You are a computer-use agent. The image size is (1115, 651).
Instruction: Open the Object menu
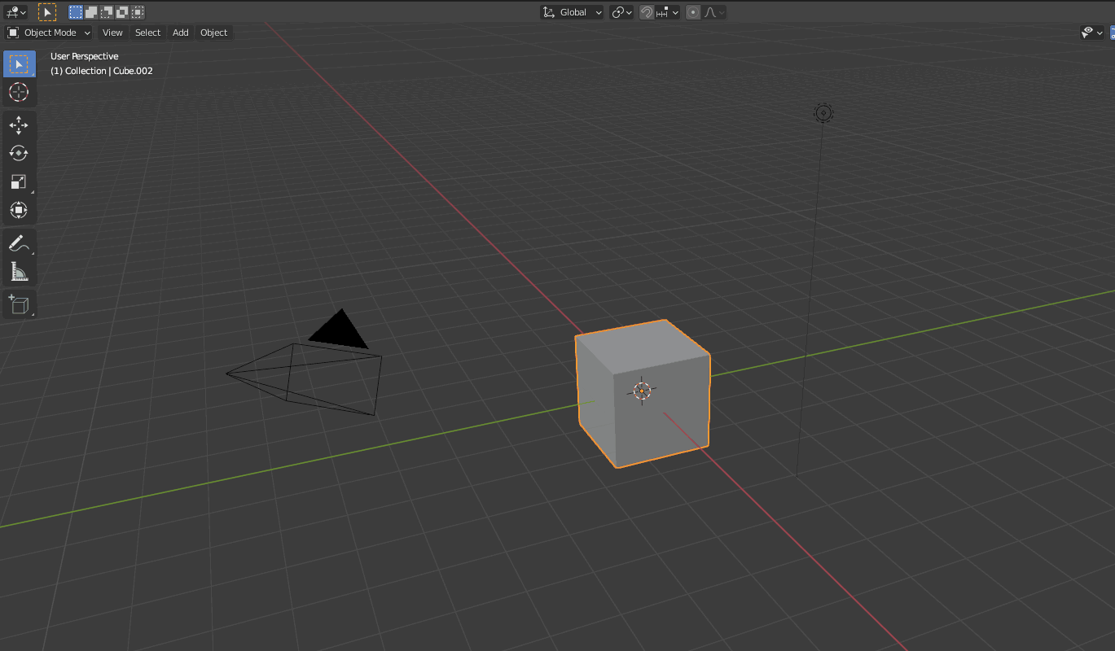tap(213, 33)
